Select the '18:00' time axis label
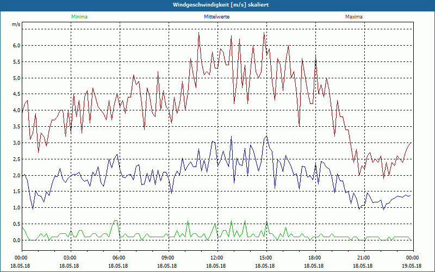 [316, 258]
